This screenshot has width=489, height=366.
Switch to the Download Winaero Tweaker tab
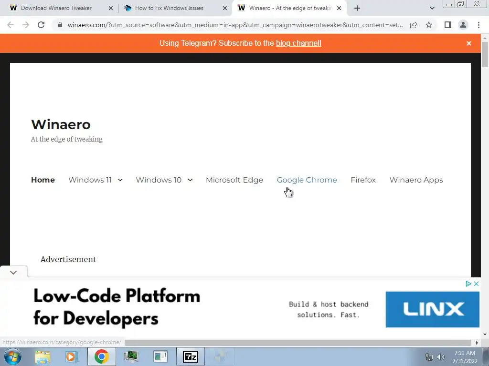coord(57,8)
